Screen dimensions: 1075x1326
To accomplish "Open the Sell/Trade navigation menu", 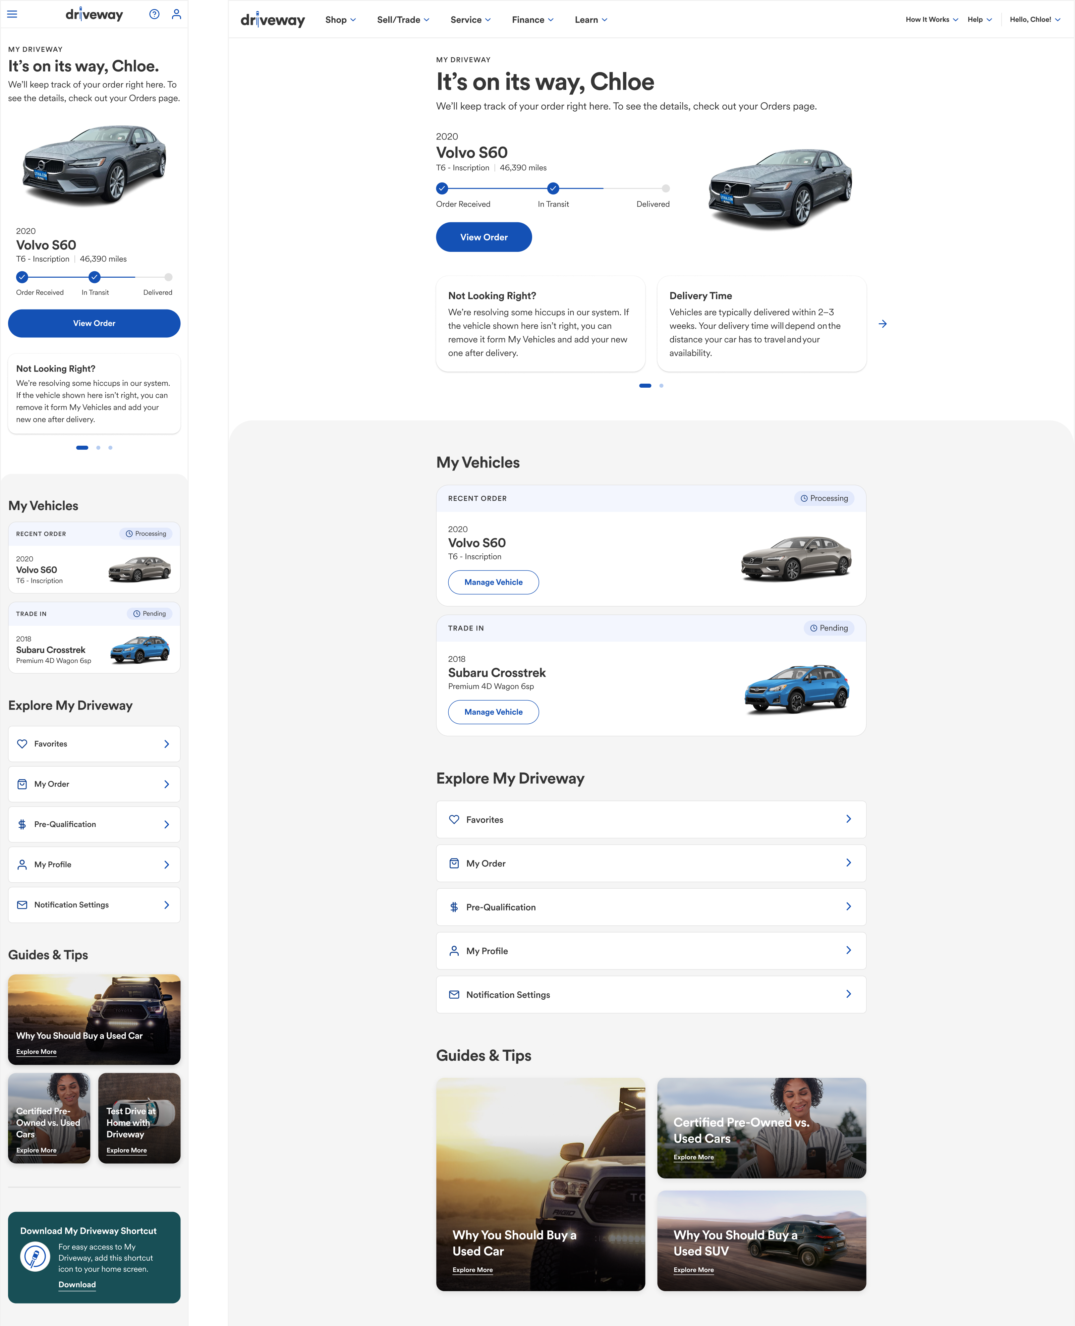I will click(x=402, y=20).
